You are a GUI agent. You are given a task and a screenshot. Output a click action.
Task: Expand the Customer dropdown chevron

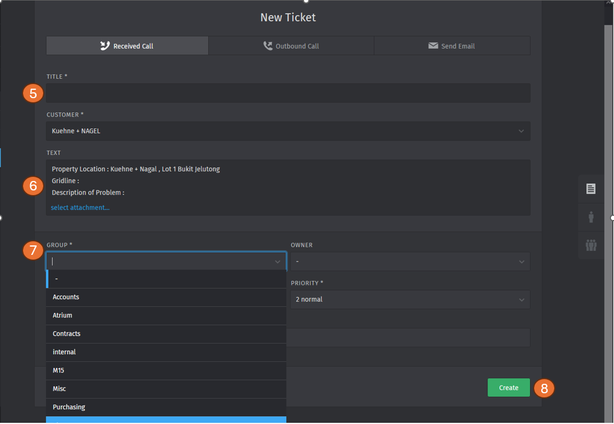click(x=521, y=131)
